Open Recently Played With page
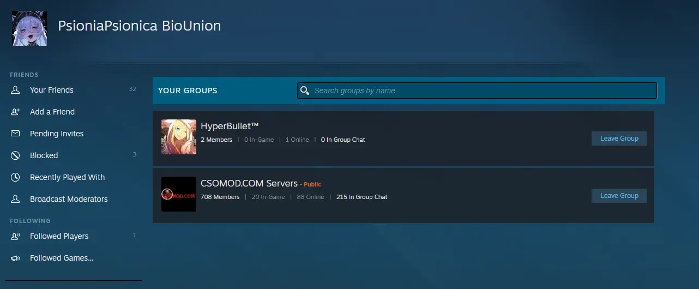 (67, 177)
